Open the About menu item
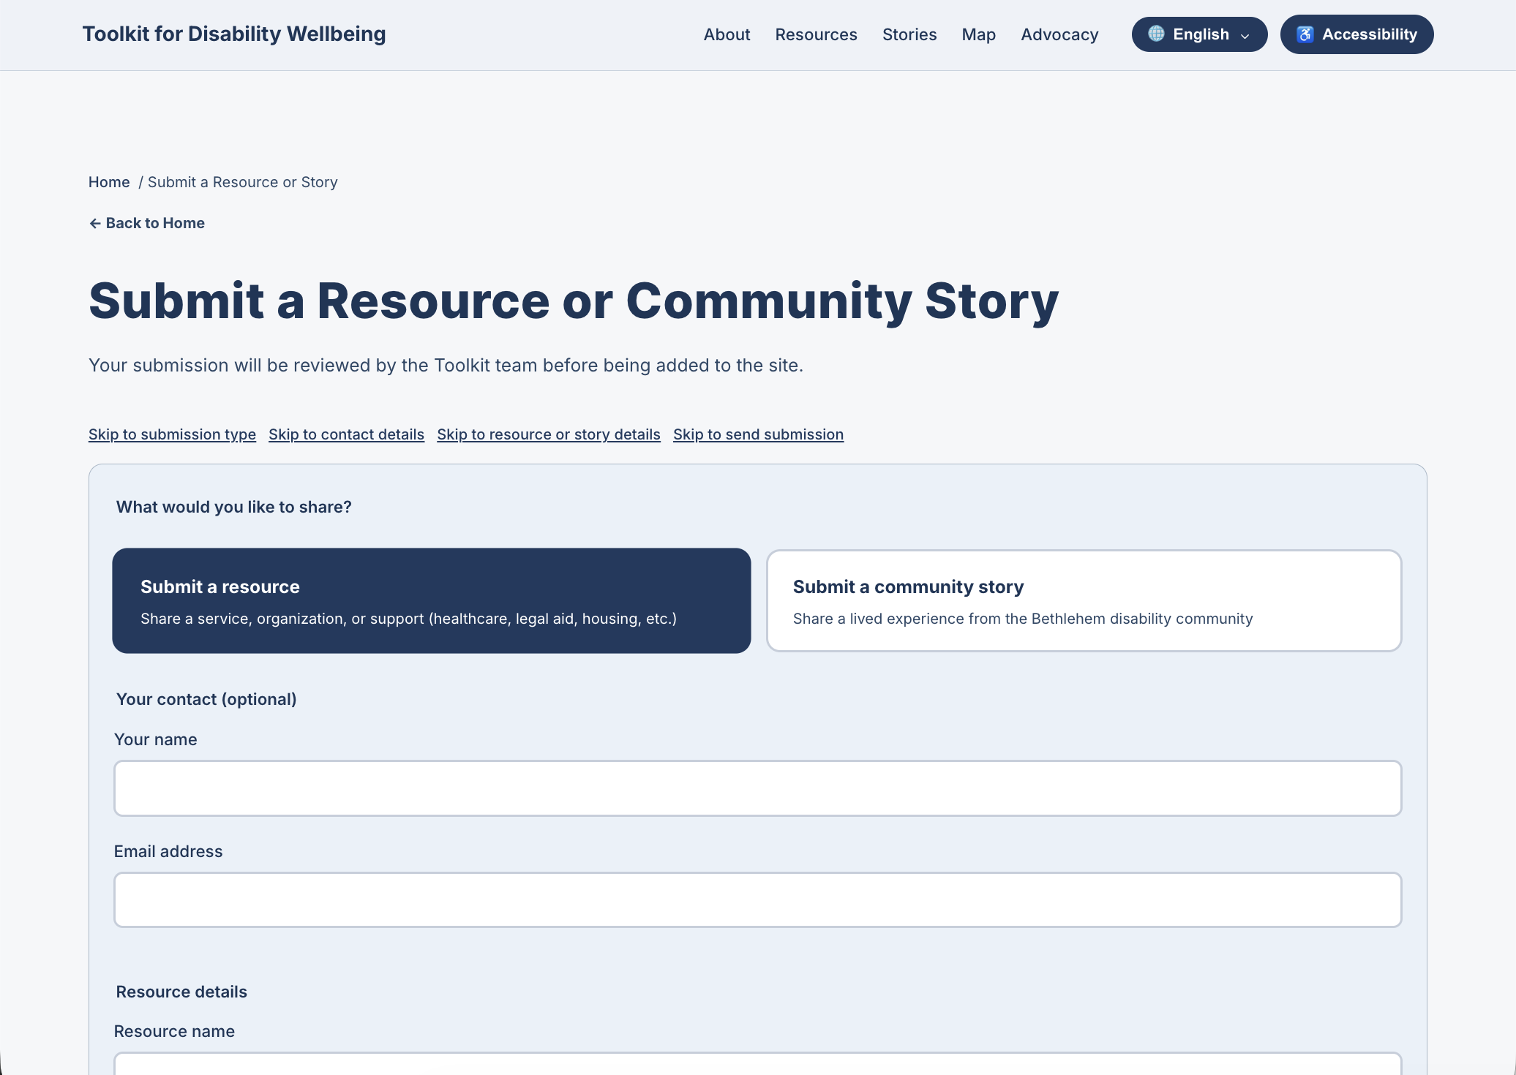Viewport: 1516px width, 1075px height. [727, 34]
